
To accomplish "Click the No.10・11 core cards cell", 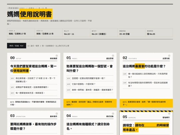I will (x=76, y=33).
